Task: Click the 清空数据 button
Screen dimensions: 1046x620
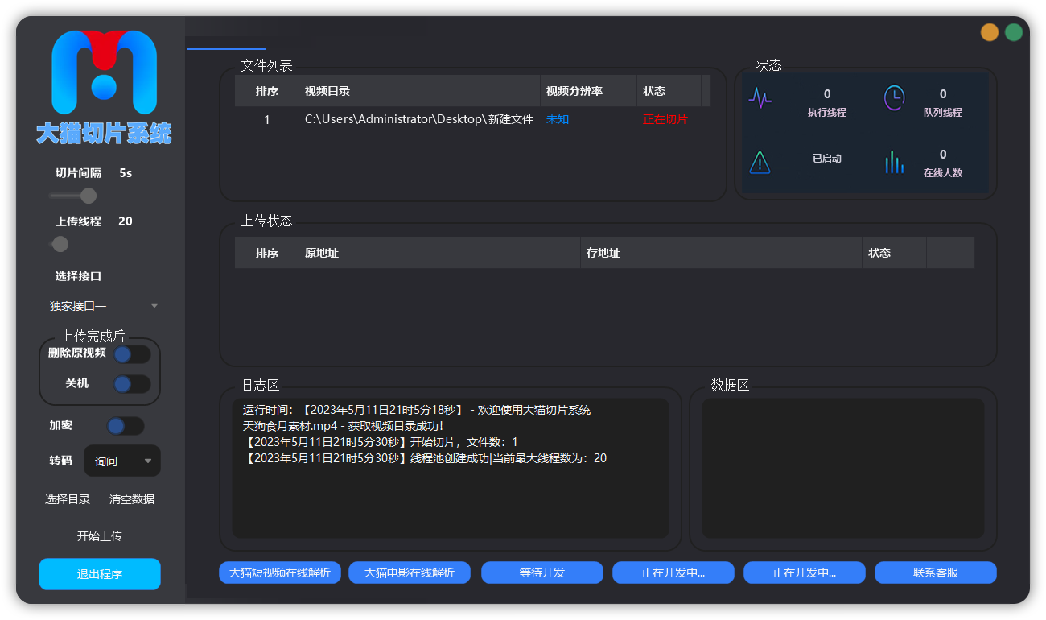Action: [x=132, y=499]
